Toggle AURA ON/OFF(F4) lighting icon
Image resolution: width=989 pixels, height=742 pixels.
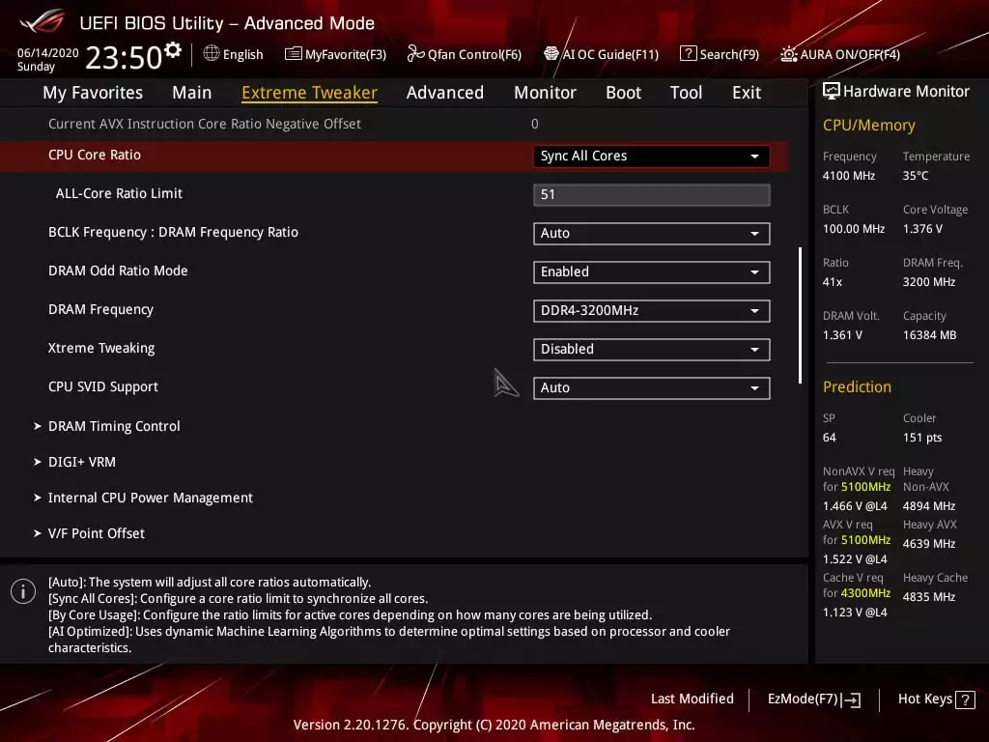pos(789,54)
